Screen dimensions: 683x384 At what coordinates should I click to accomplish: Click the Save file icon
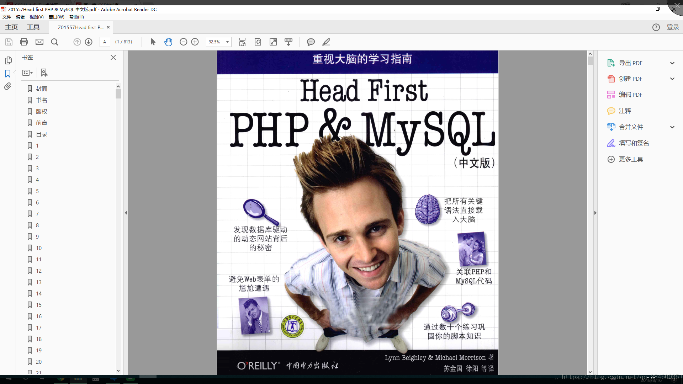9,42
